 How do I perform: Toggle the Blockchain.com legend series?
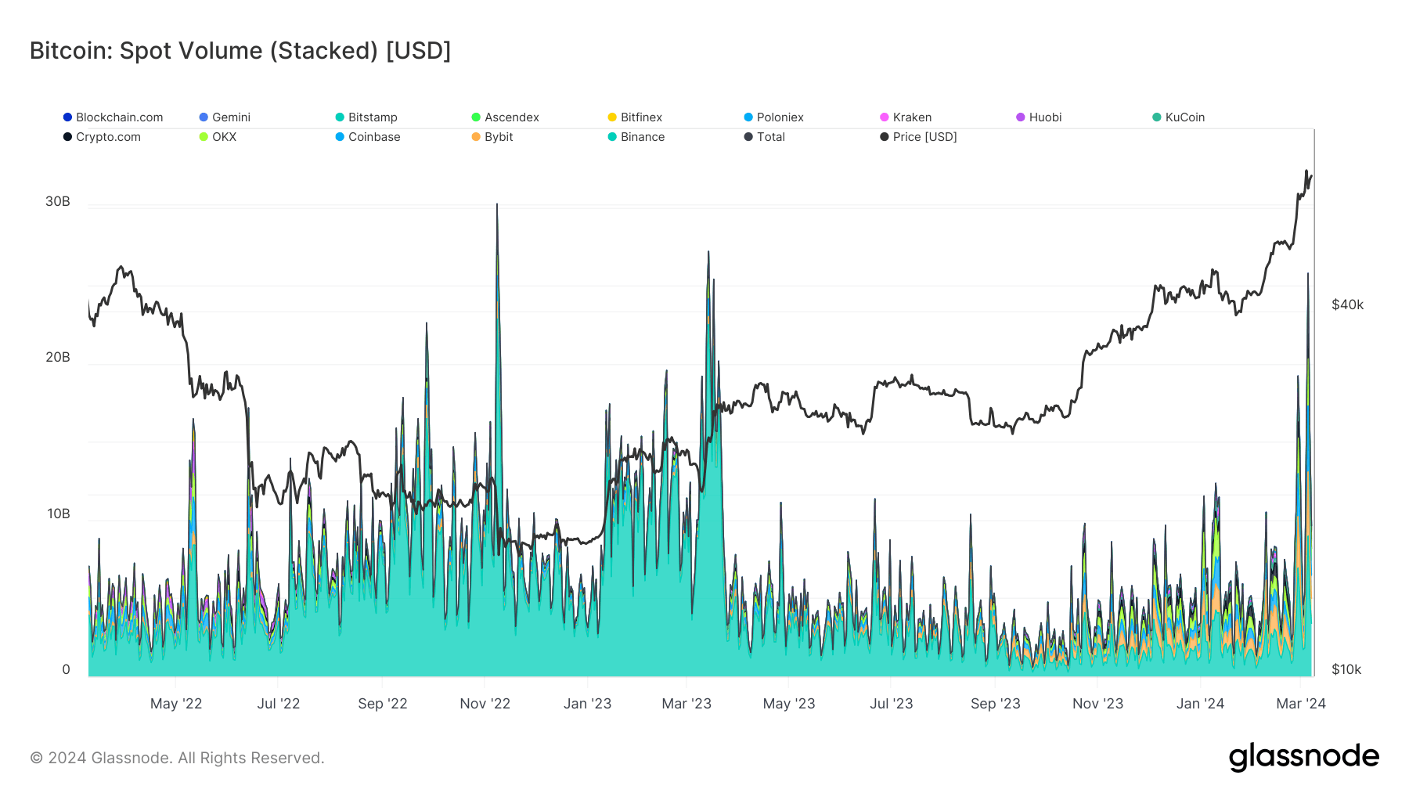click(119, 117)
